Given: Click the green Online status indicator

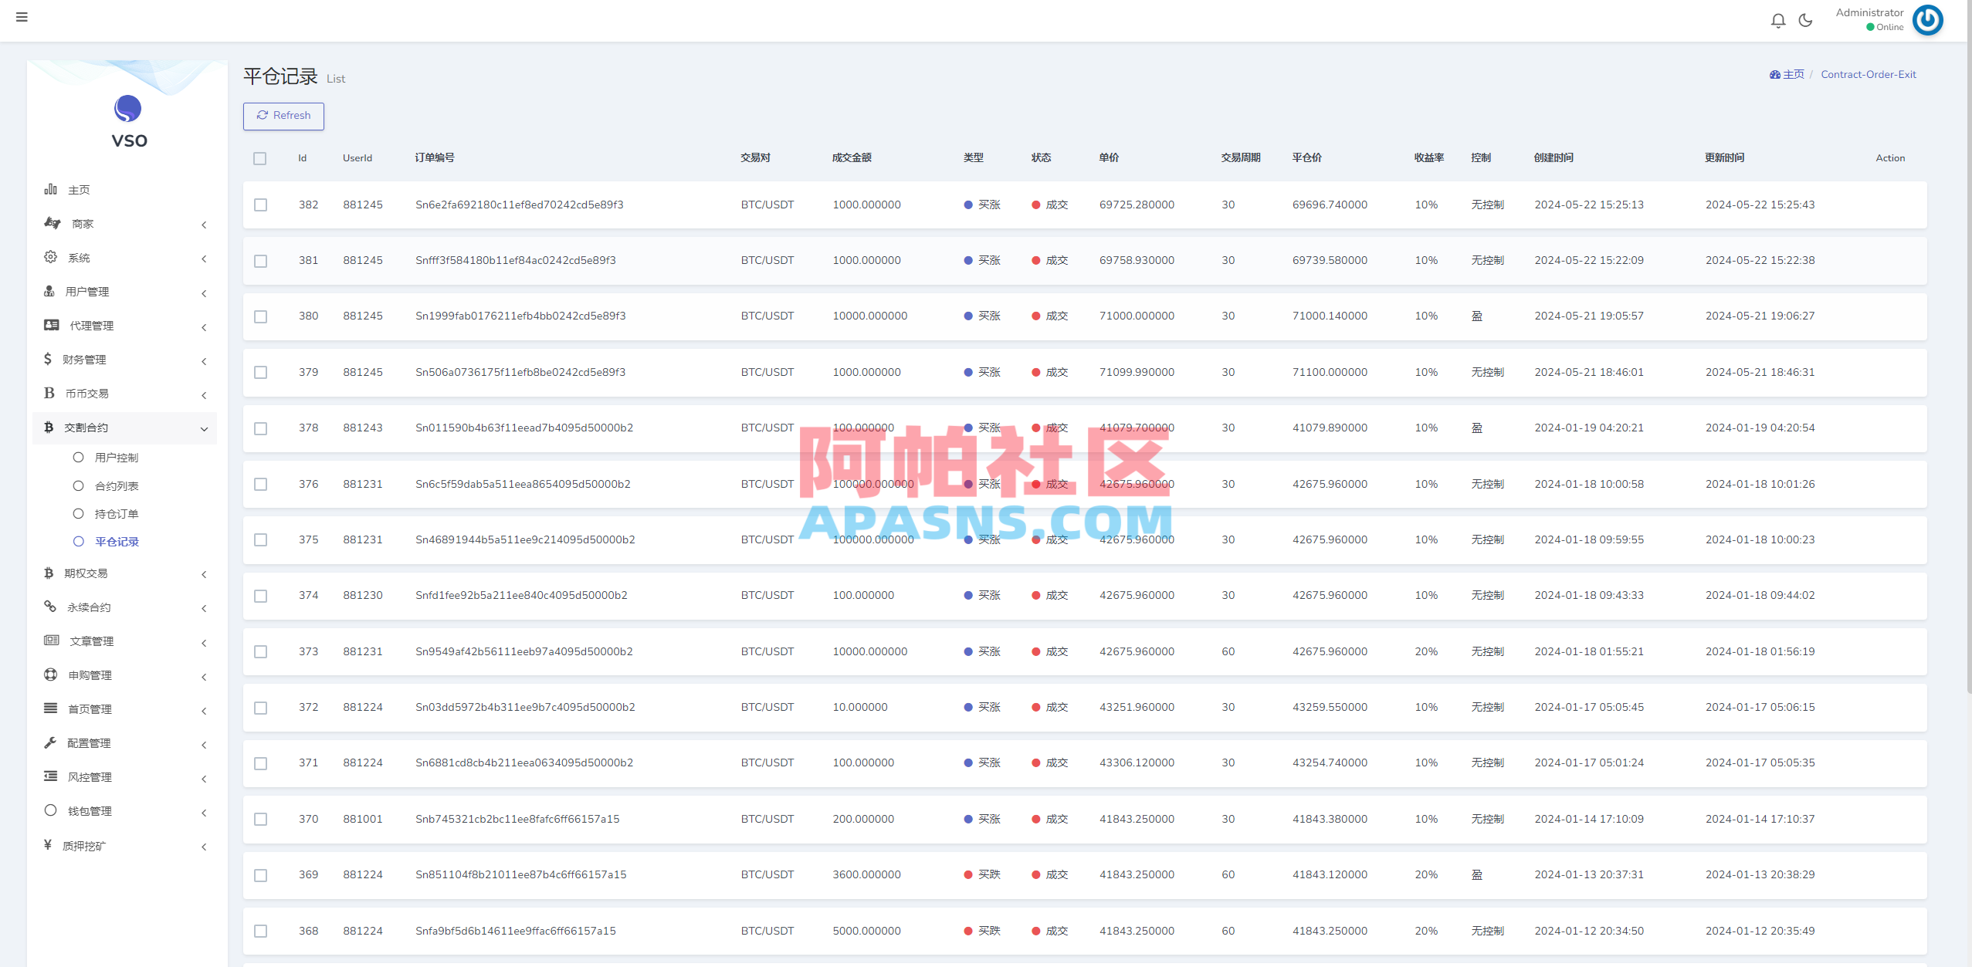Looking at the screenshot, I should (x=1869, y=26).
